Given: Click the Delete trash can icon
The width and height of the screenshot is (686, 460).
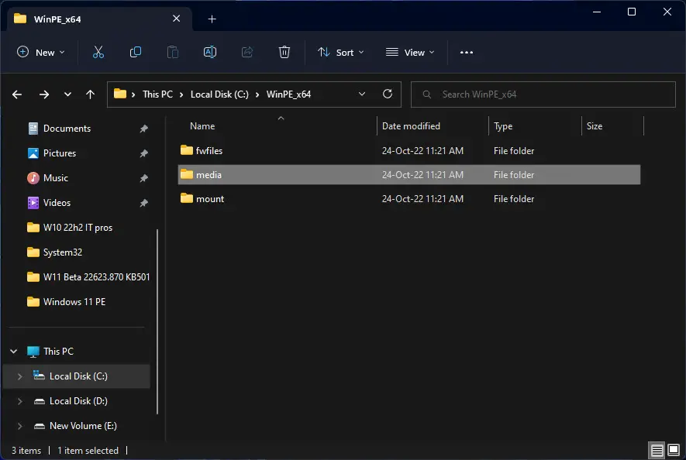Looking at the screenshot, I should point(284,52).
